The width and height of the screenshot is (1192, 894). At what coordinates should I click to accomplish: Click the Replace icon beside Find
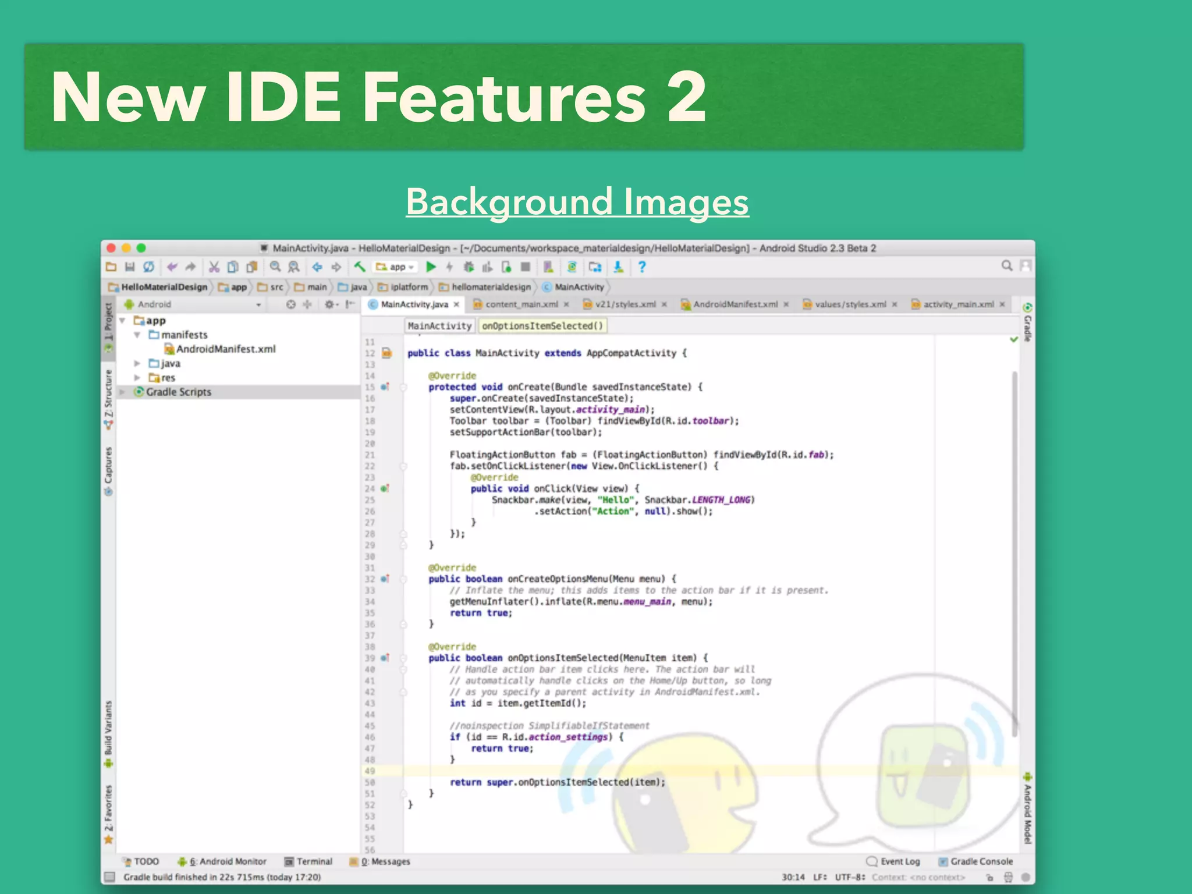294,267
